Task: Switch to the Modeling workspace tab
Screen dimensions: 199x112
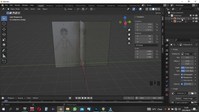Action: tap(49, 6)
